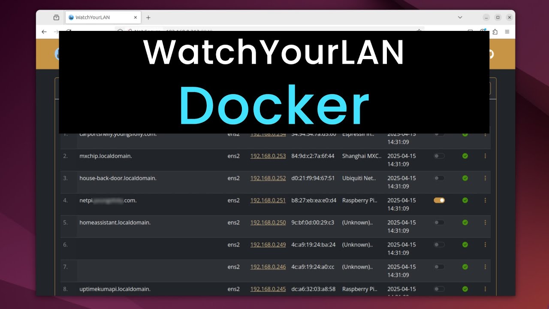Click the green online status icon for mxchip.localdomain
Screen dimensions: 549x309
pos(465,156)
